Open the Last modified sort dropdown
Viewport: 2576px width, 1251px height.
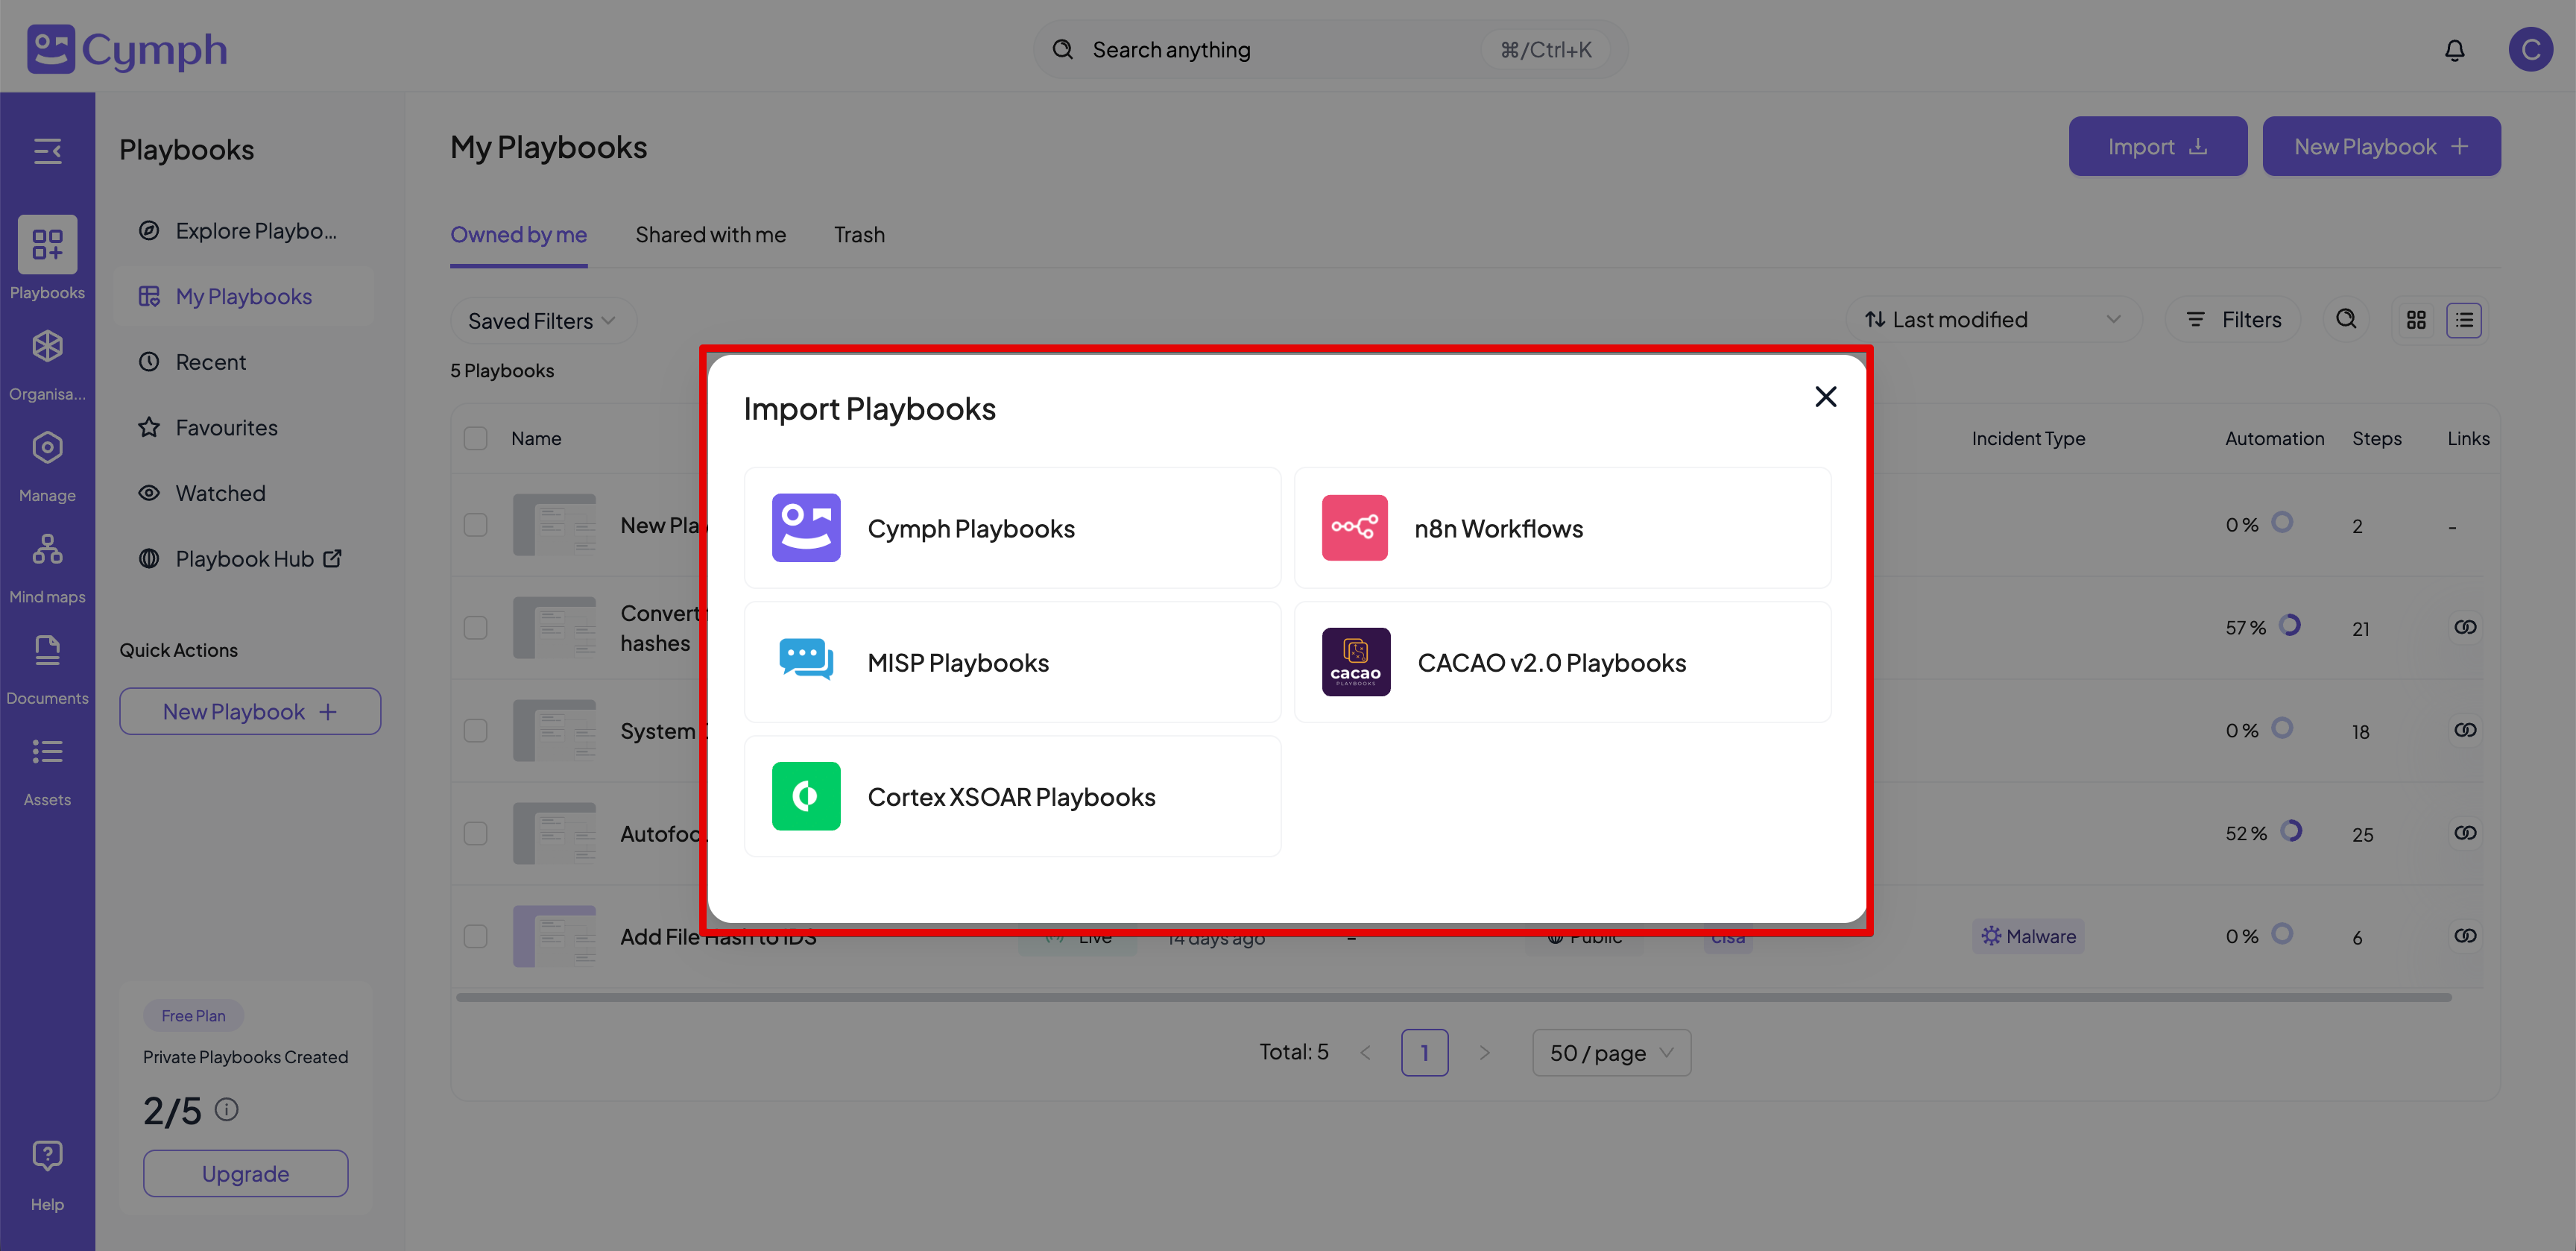1993,319
